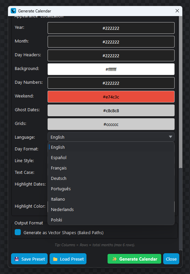The image size is (190, 274).
Task: Click the green Generate Calendar button
Action: (134, 259)
